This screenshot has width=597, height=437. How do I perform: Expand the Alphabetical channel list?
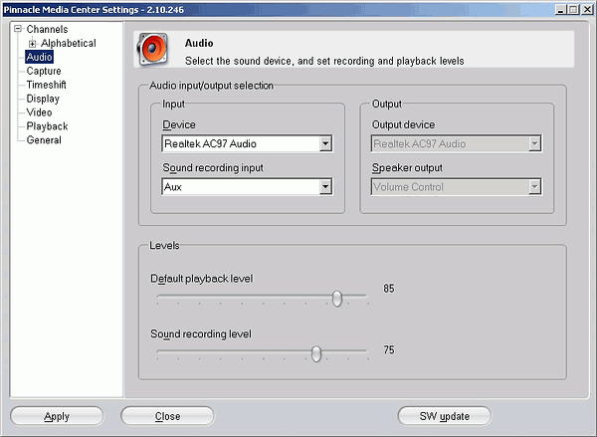point(33,44)
